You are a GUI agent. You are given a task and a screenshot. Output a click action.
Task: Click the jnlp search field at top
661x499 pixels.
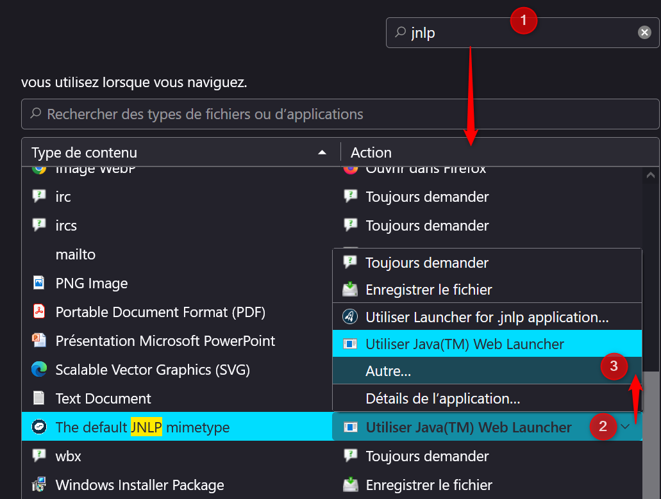tap(462, 33)
